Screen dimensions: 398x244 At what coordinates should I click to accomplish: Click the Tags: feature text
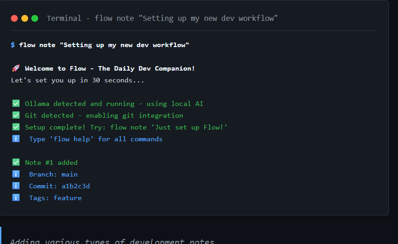55,198
